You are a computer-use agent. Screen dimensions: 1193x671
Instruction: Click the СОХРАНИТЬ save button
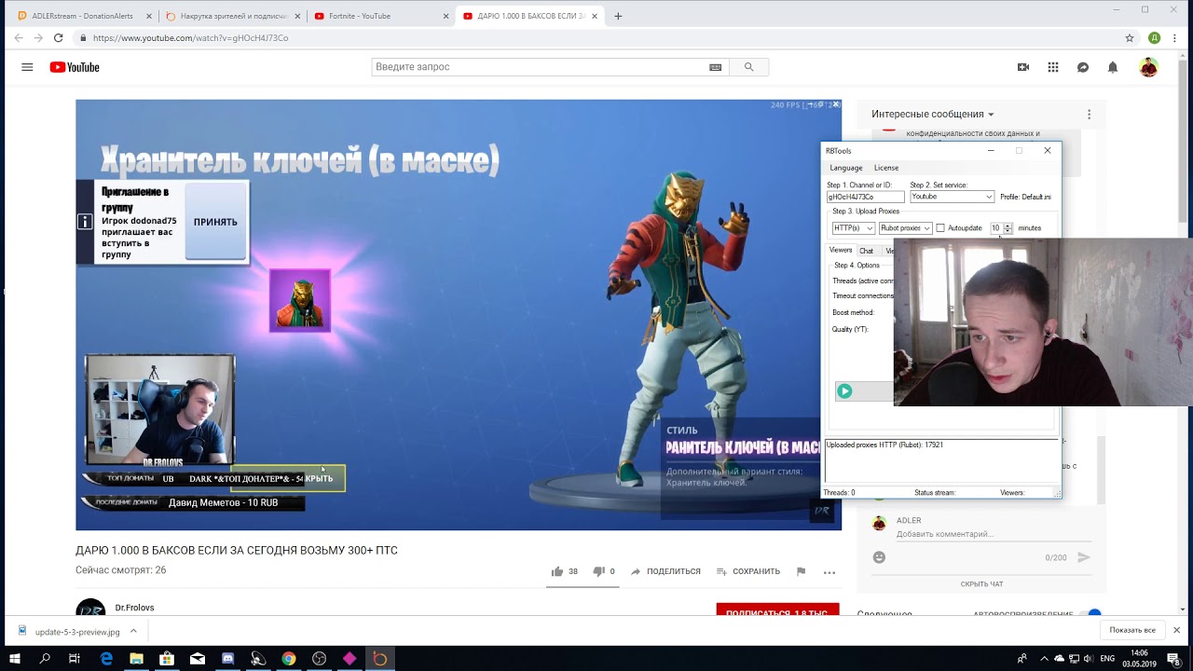(748, 571)
